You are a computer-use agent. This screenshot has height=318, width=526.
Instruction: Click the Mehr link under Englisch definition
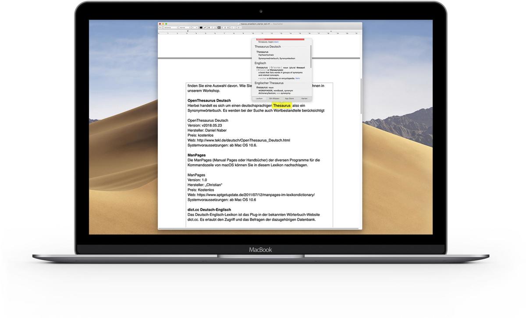click(298, 78)
